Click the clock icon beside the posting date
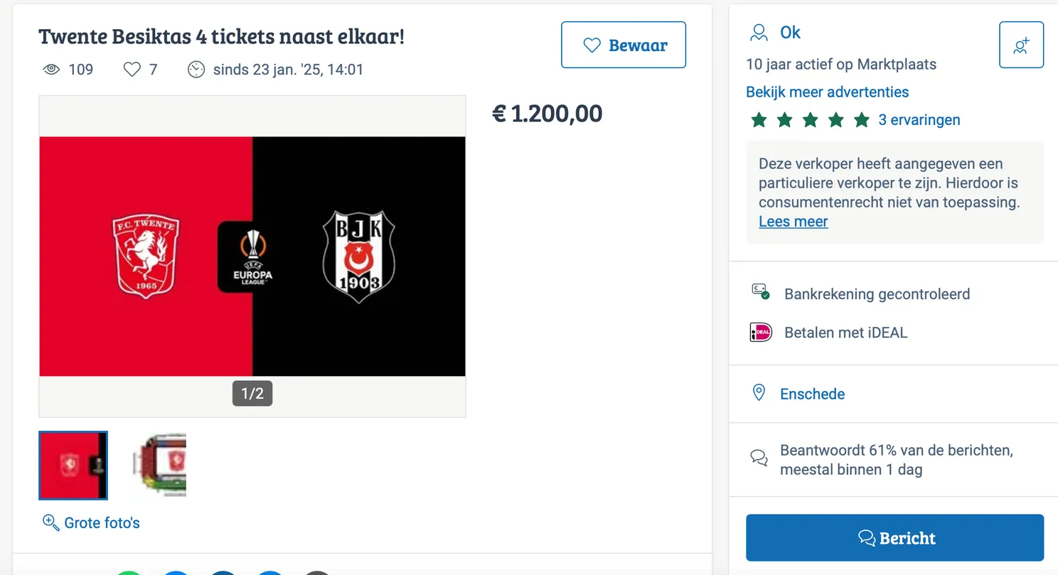The width and height of the screenshot is (1058, 575). pos(196,69)
